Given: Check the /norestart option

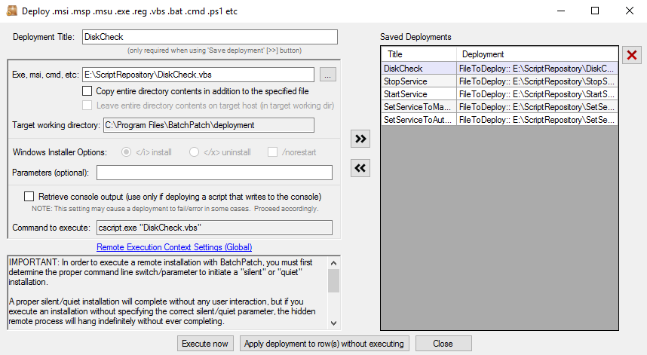Looking at the screenshot, I should [272, 152].
